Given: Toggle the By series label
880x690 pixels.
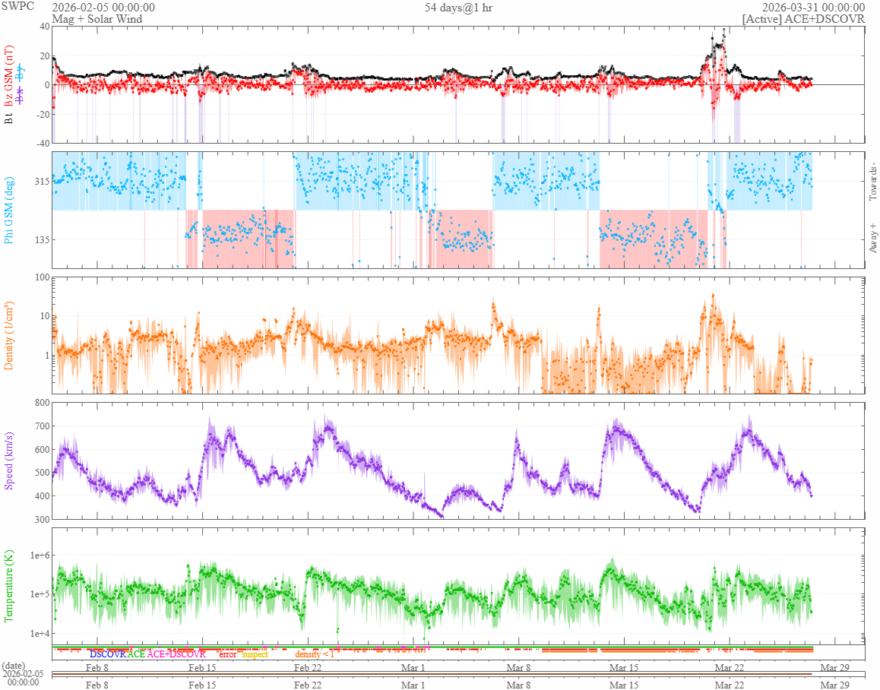Looking at the screenshot, I should [20, 74].
